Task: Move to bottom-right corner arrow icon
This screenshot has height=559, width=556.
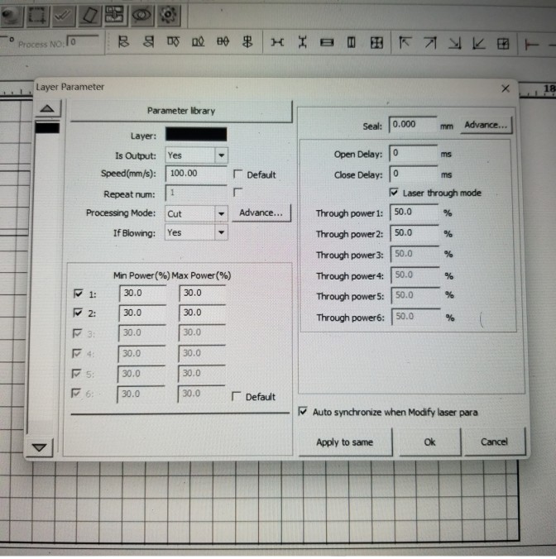Action: 454,44
